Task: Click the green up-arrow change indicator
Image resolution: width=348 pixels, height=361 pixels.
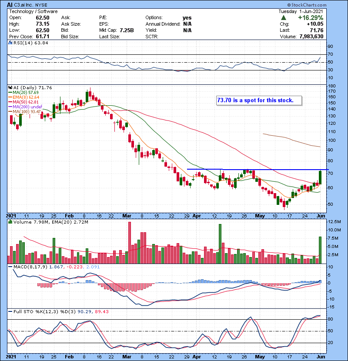Action: pos(284,18)
